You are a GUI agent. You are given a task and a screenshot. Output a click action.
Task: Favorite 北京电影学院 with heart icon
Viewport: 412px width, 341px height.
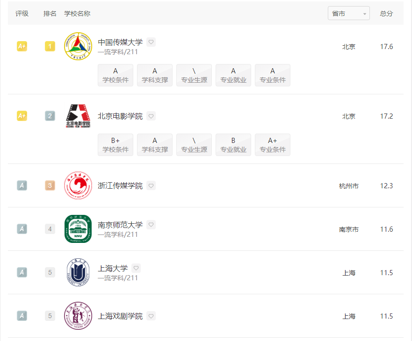[151, 116]
